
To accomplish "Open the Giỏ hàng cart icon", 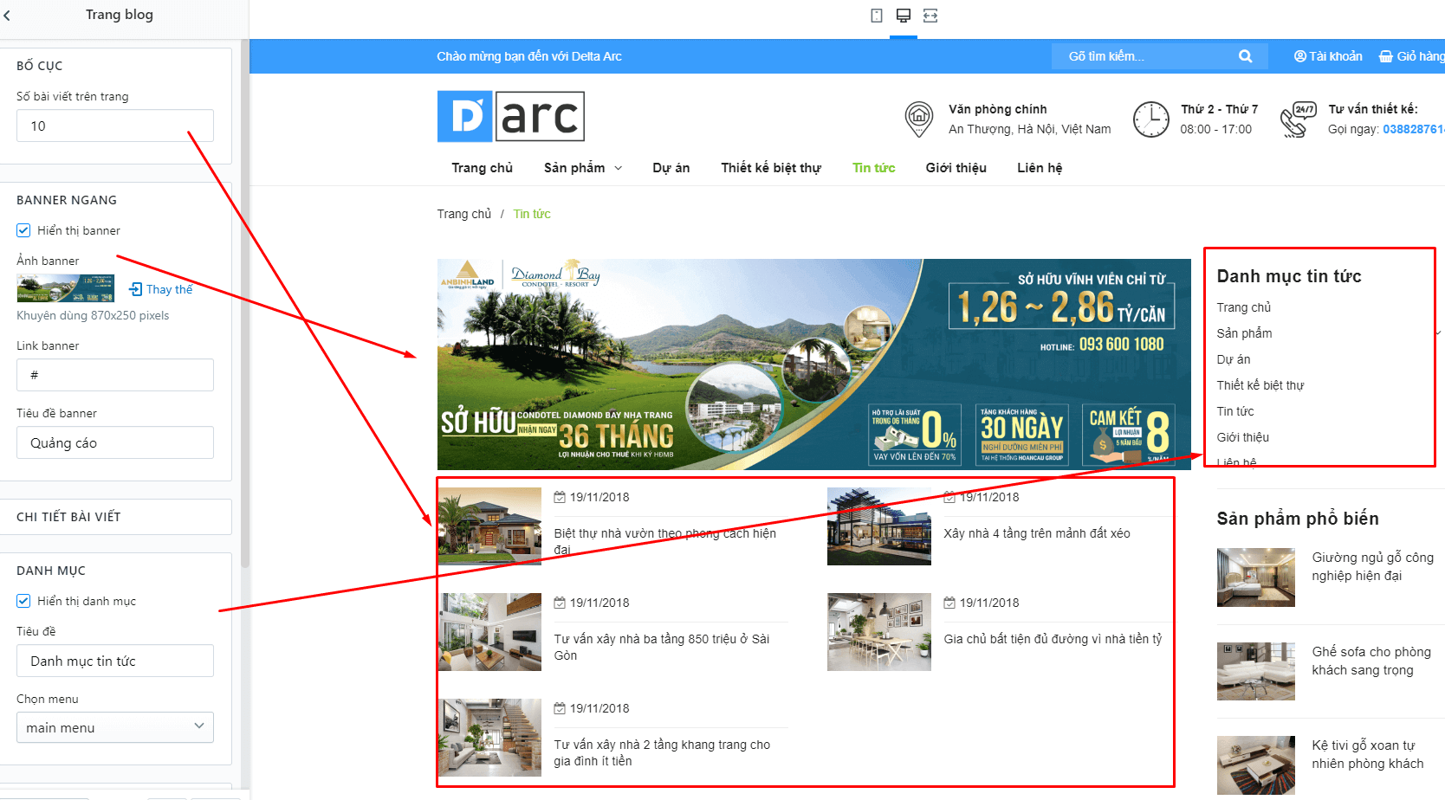I will click(x=1386, y=56).
